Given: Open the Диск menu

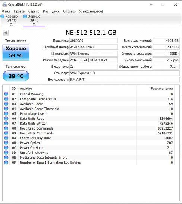Looking at the screenshot, I should tap(56, 12).
